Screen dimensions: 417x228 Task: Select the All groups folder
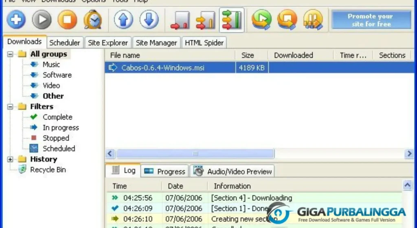point(49,54)
